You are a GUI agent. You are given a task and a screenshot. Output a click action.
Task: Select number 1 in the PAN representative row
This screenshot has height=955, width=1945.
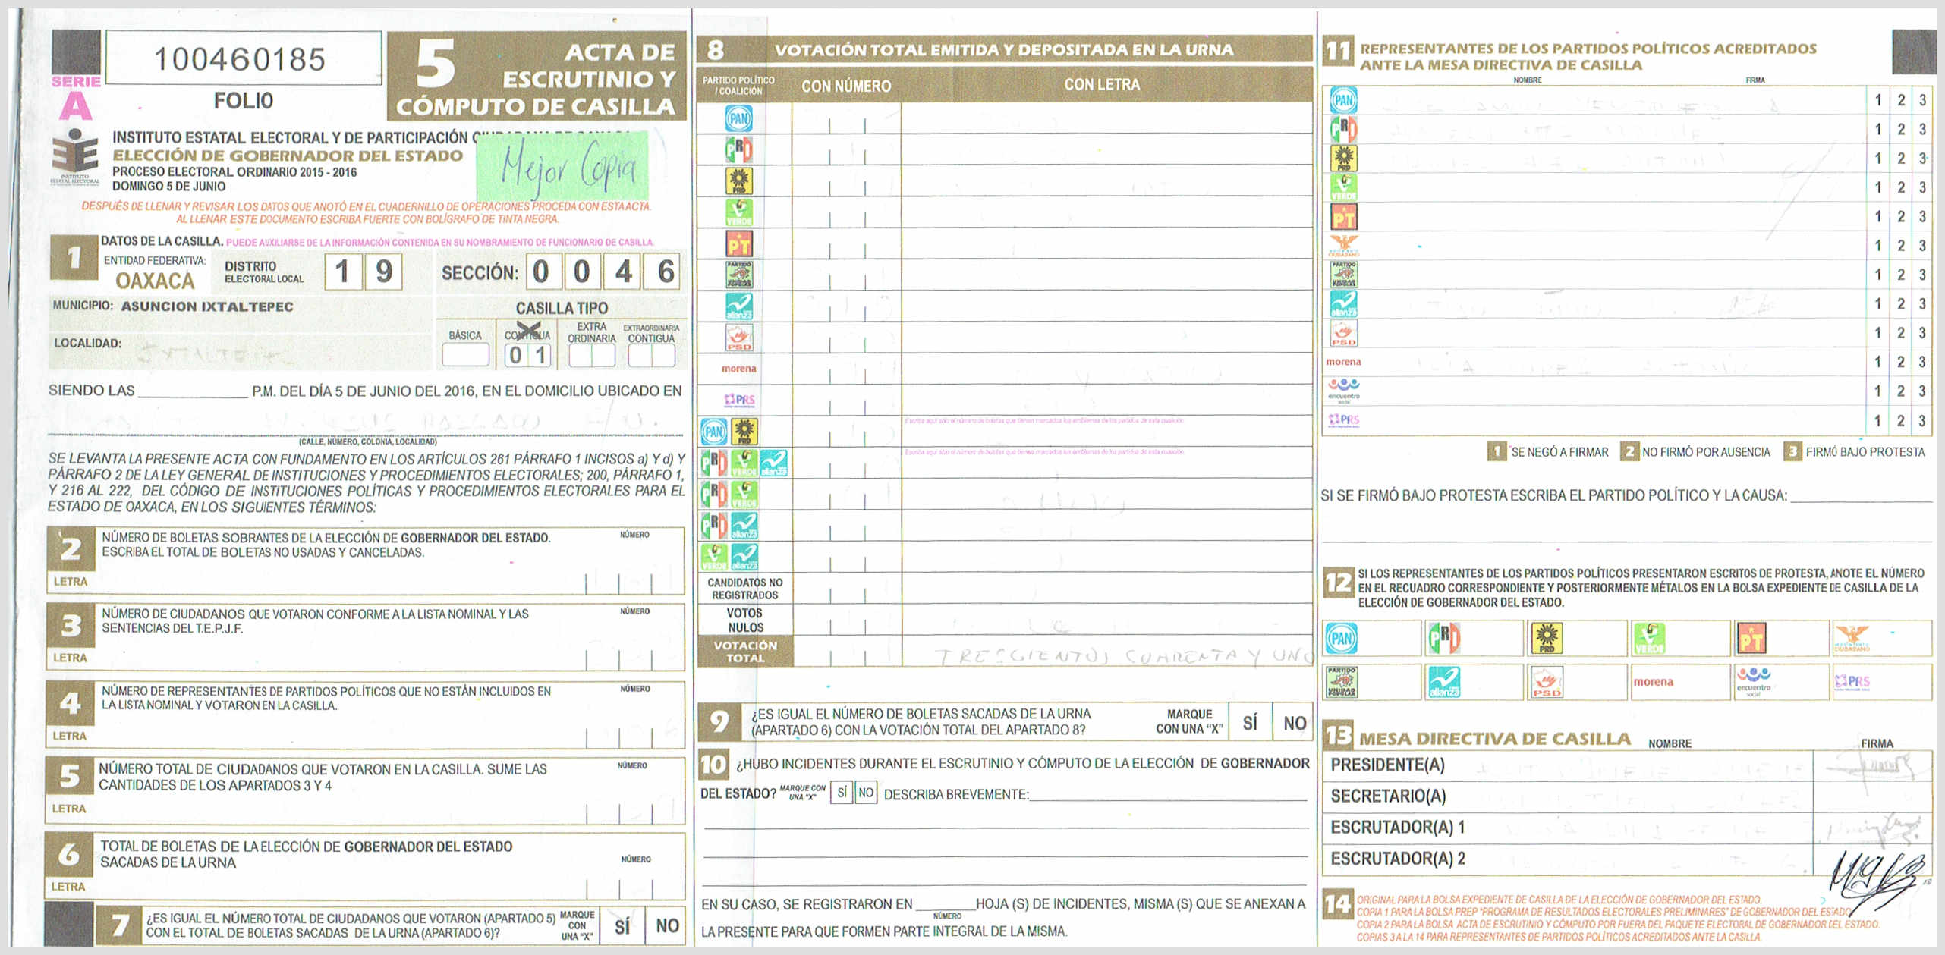[1878, 100]
